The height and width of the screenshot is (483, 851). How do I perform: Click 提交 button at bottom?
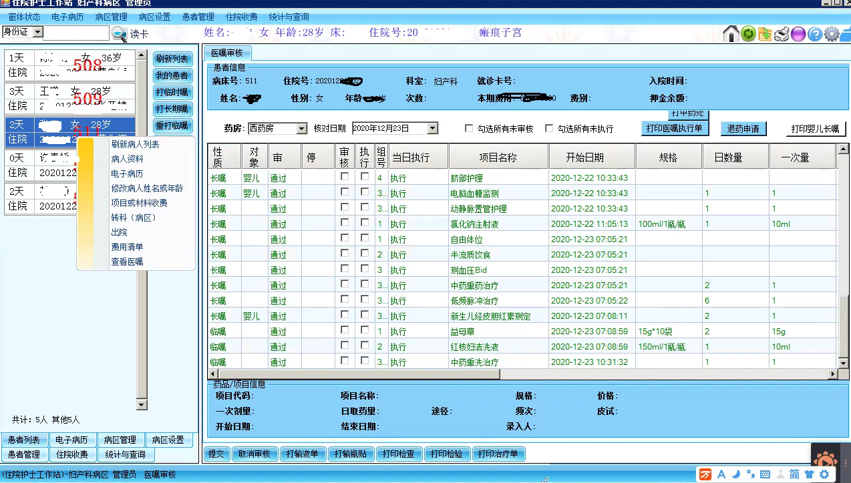(x=216, y=454)
